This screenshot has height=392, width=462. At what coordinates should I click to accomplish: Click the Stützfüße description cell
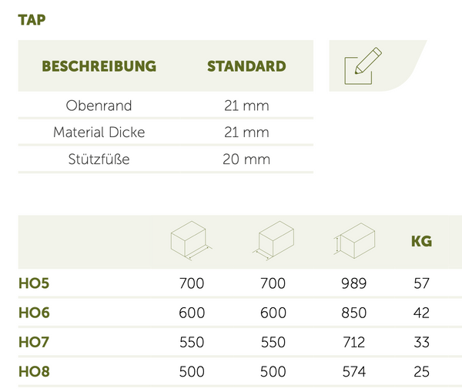[99, 159]
